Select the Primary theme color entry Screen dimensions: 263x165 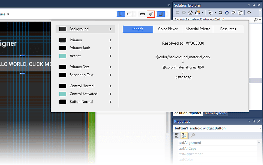point(85,40)
